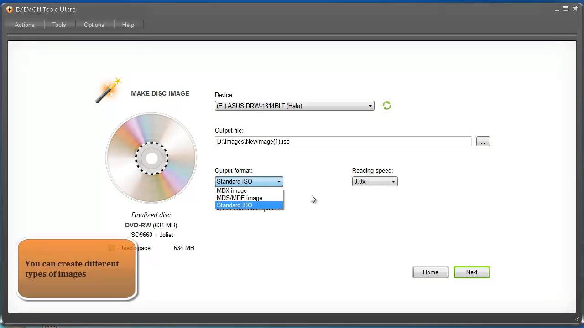Click the 'Finalized disc' text
The width and height of the screenshot is (584, 328).
coord(151,215)
